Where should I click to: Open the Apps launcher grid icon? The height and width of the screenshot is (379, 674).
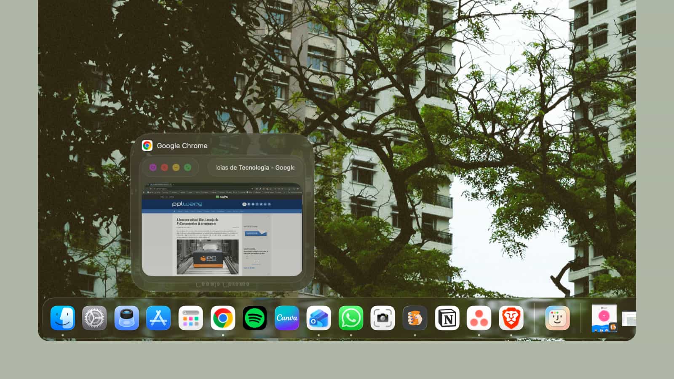click(190, 318)
